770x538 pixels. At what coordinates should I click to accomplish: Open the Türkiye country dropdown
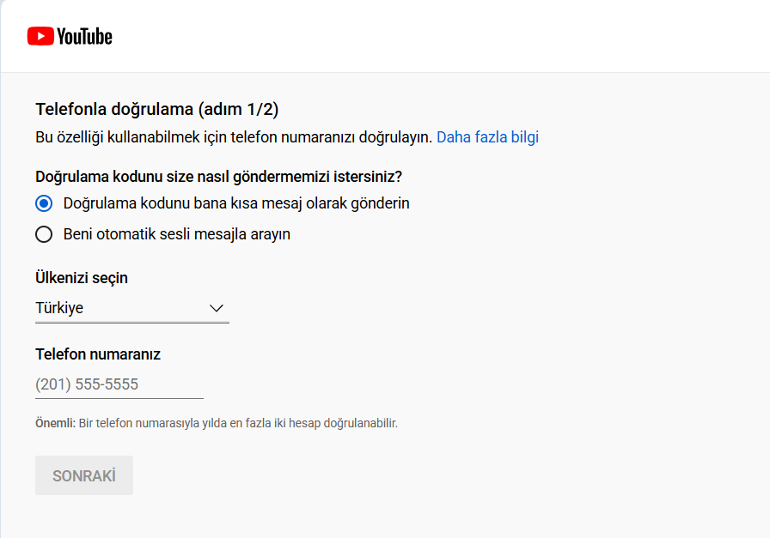(x=132, y=308)
